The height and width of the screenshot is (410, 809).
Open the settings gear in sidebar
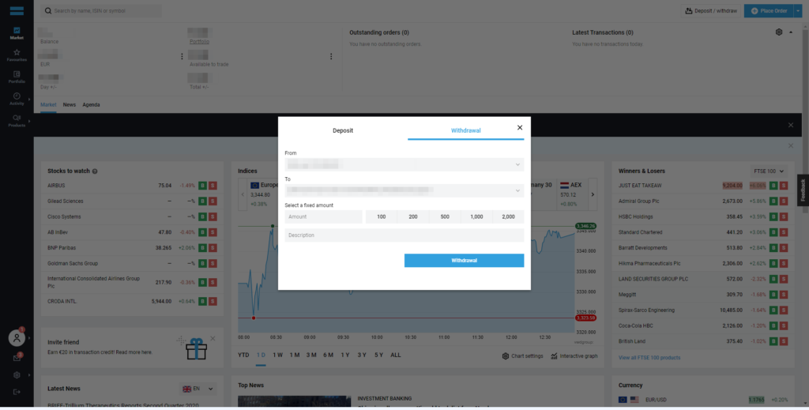17,374
